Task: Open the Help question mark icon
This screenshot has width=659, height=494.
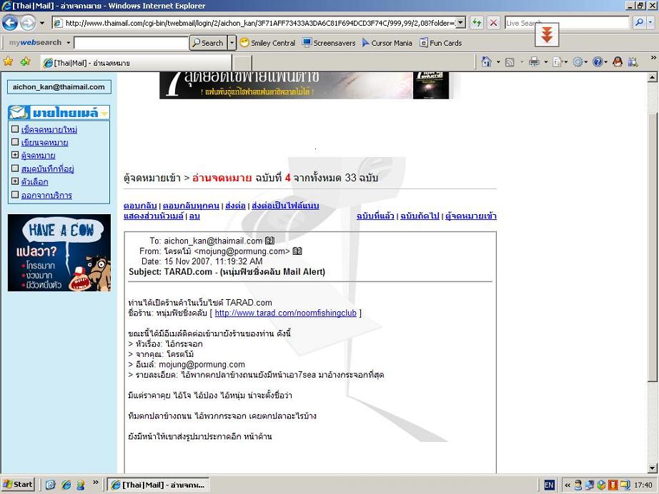Action: tap(598, 62)
